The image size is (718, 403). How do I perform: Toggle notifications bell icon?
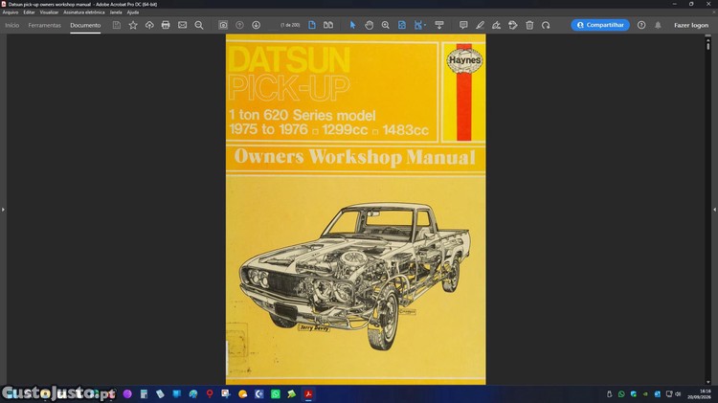pyautogui.click(x=658, y=25)
